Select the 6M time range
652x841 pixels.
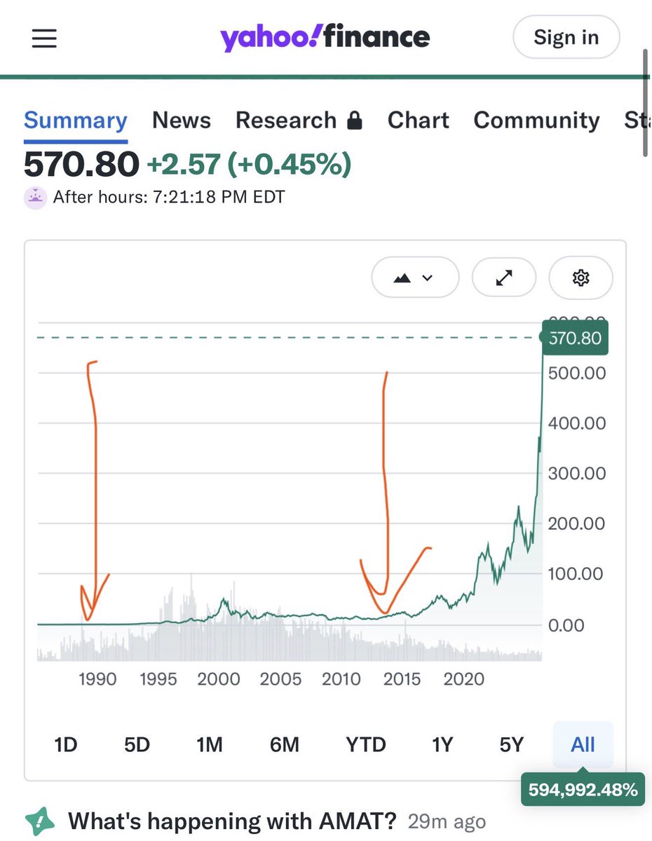click(x=285, y=744)
